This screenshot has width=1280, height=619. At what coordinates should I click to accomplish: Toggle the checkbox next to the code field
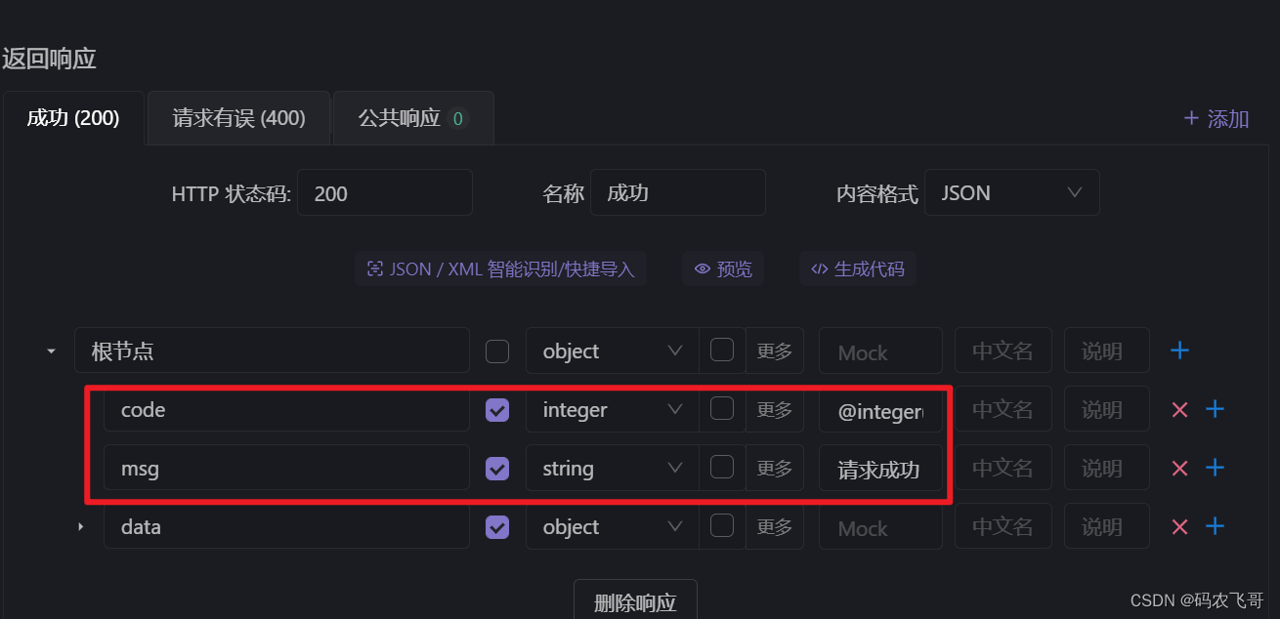496,410
